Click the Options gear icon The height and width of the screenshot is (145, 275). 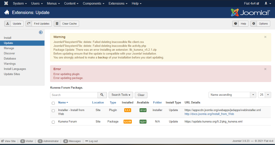pyautogui.click(x=254, y=24)
